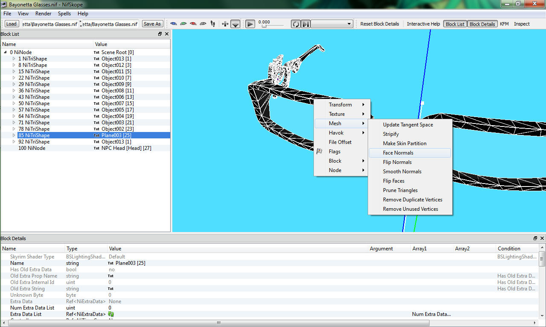Toggle the animation switch button

[x=305, y=24]
